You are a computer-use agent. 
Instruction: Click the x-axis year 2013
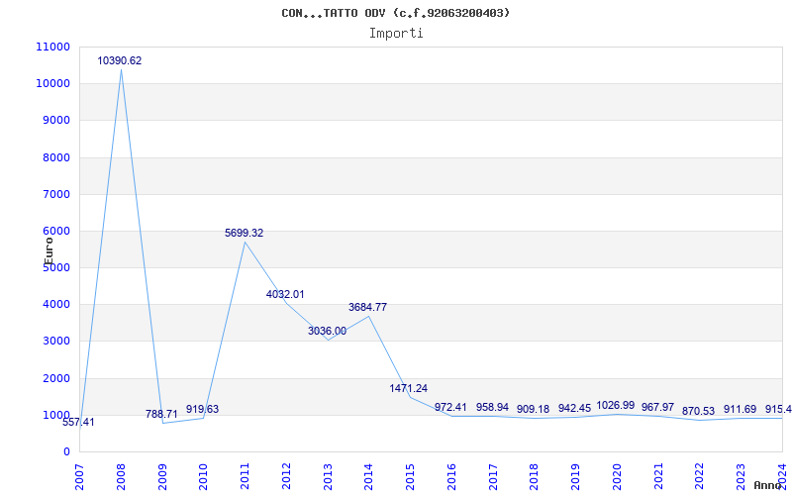coord(328,477)
